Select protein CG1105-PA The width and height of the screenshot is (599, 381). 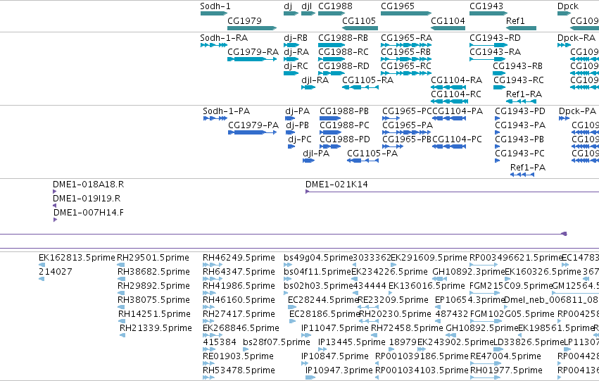tap(363, 161)
